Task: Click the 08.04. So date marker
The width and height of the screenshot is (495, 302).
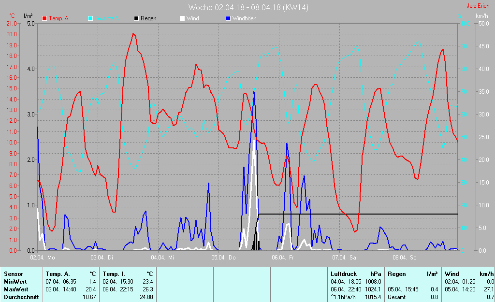Action: coord(405,258)
